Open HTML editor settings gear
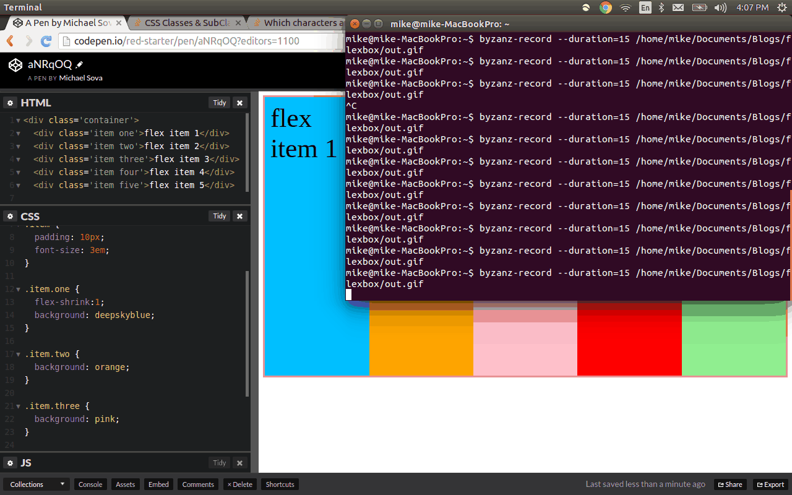This screenshot has width=792, height=495. 10,103
